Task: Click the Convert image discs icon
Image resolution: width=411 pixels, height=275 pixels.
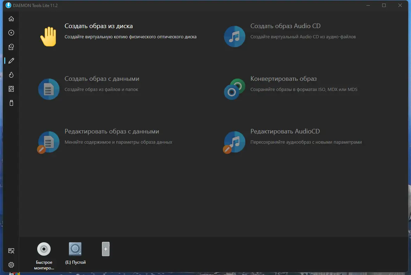Action: (235, 89)
